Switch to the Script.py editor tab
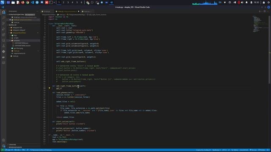This screenshot has height=152, width=271. pyautogui.click(x=47, y=11)
